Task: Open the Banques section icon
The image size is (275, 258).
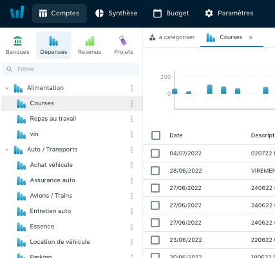Action: click(17, 40)
